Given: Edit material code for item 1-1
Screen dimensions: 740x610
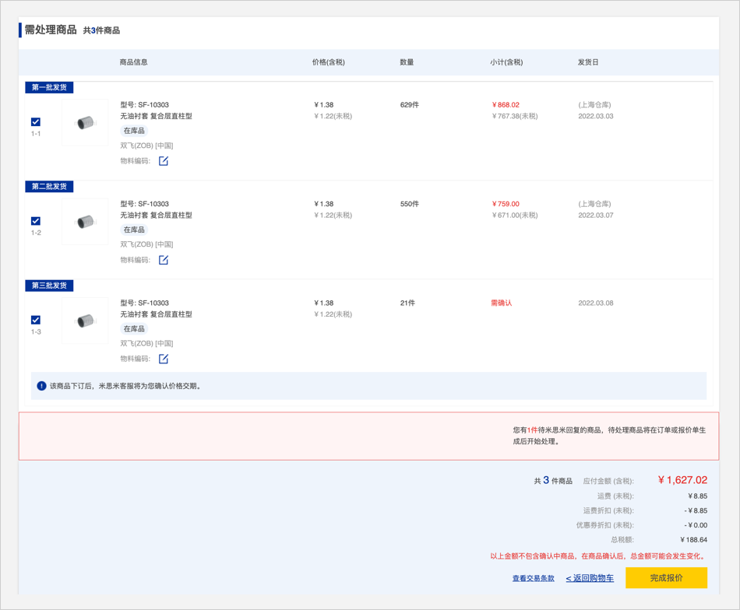Looking at the screenshot, I should tap(164, 161).
